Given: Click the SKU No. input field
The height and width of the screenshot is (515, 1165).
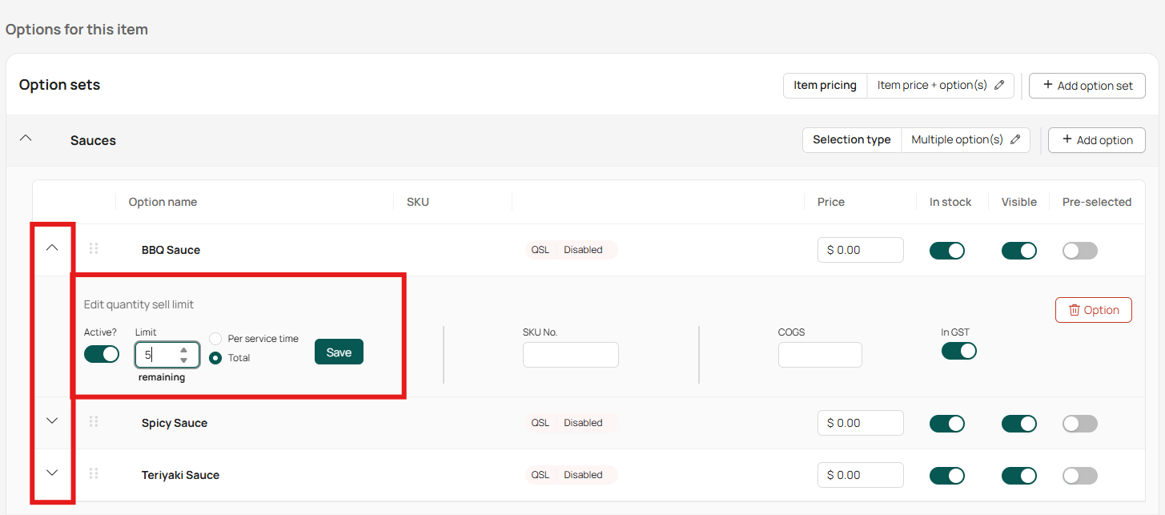Looking at the screenshot, I should (571, 355).
